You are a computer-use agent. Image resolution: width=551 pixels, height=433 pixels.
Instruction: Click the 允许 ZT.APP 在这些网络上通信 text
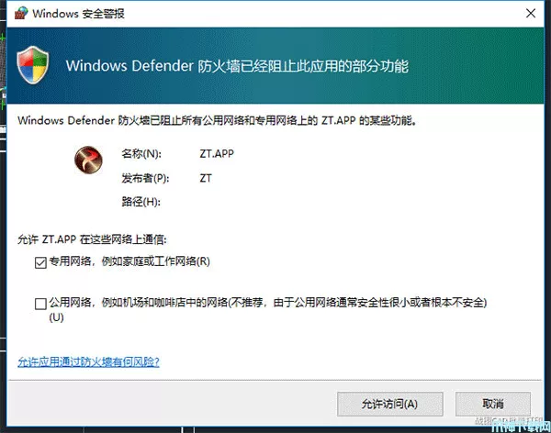pyautogui.click(x=92, y=239)
